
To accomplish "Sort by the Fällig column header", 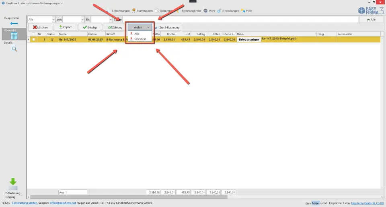I will (326, 34).
